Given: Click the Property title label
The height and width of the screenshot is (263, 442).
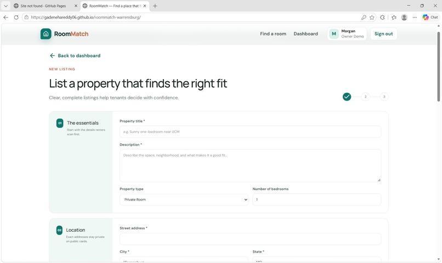Looking at the screenshot, I should pyautogui.click(x=132, y=121).
